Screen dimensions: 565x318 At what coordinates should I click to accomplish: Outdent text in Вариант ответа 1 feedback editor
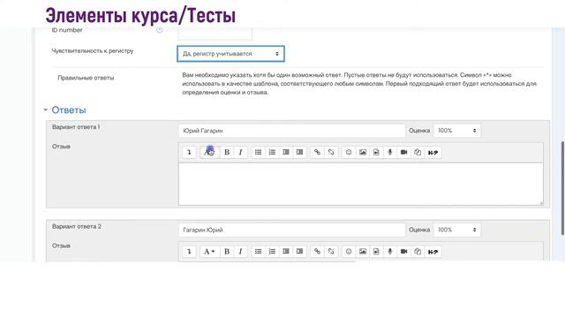coord(286,152)
